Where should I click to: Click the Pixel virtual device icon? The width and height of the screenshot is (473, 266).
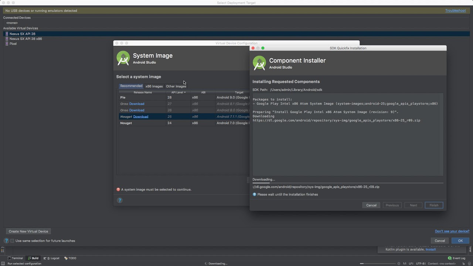point(7,44)
